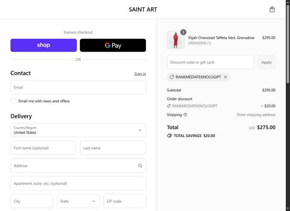The height and width of the screenshot is (211, 290).
Task: Click the shipping info question mark icon
Action: click(x=185, y=115)
